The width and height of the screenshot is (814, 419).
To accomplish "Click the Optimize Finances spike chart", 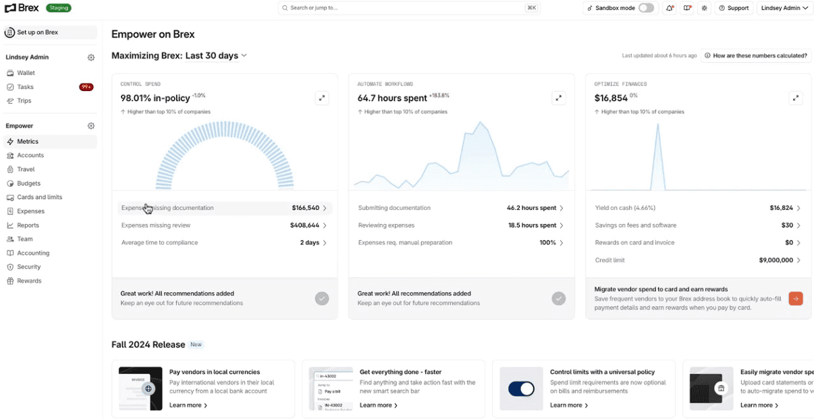I will 699,155.
